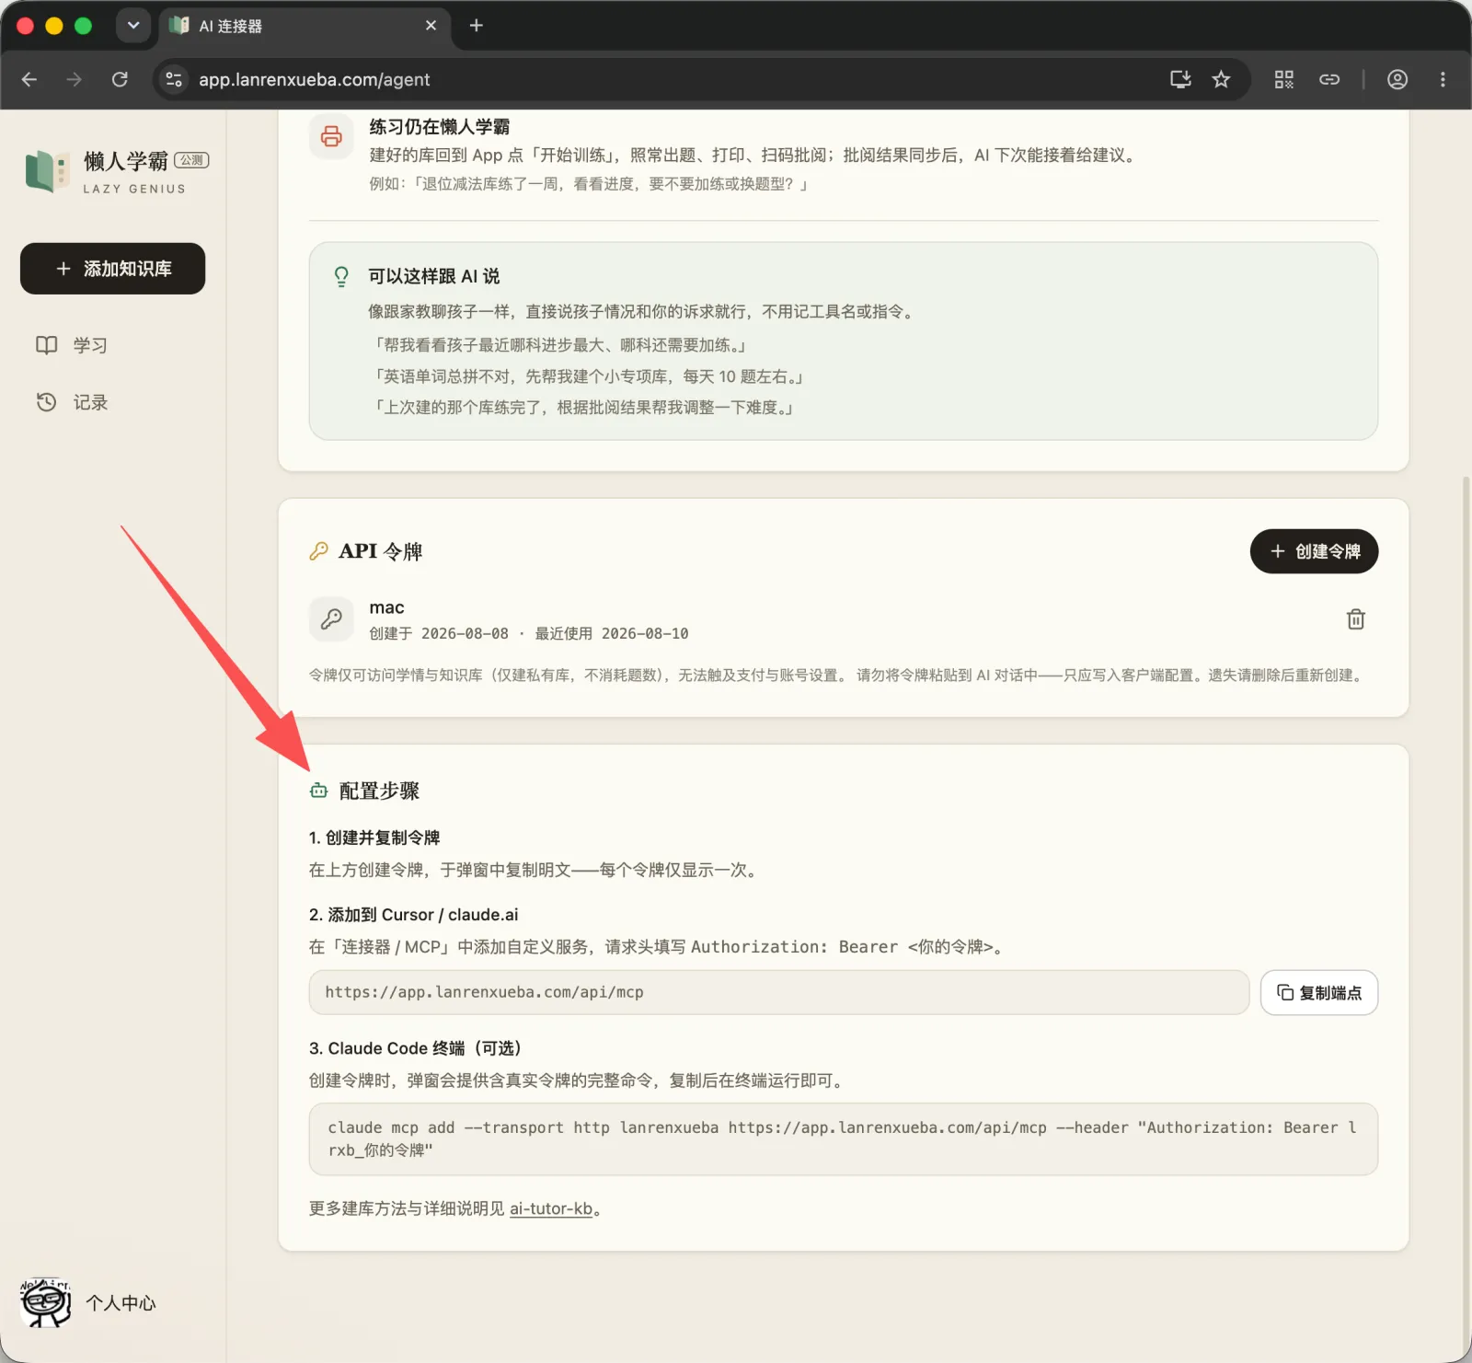Click the user avatar image
This screenshot has height=1363, width=1472.
tap(45, 1302)
